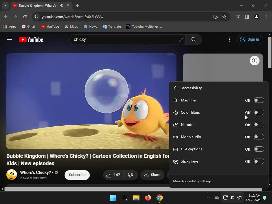Toggle the Mono audio switch
The width and height of the screenshot is (272, 204).
[259, 137]
